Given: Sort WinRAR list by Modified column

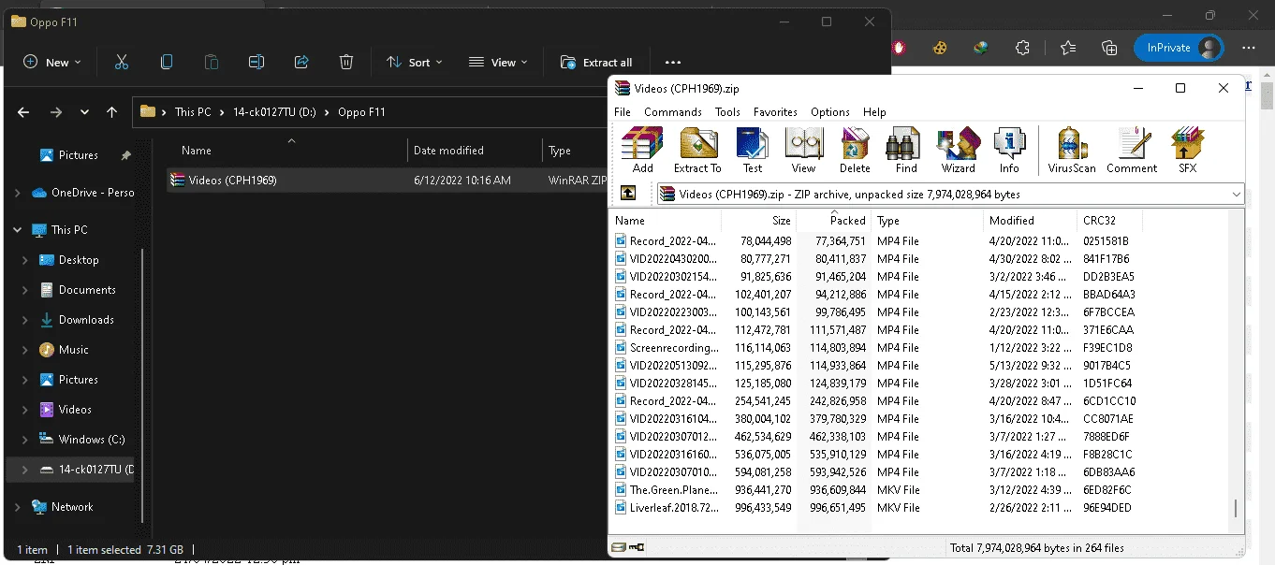Looking at the screenshot, I should click(1031, 221).
